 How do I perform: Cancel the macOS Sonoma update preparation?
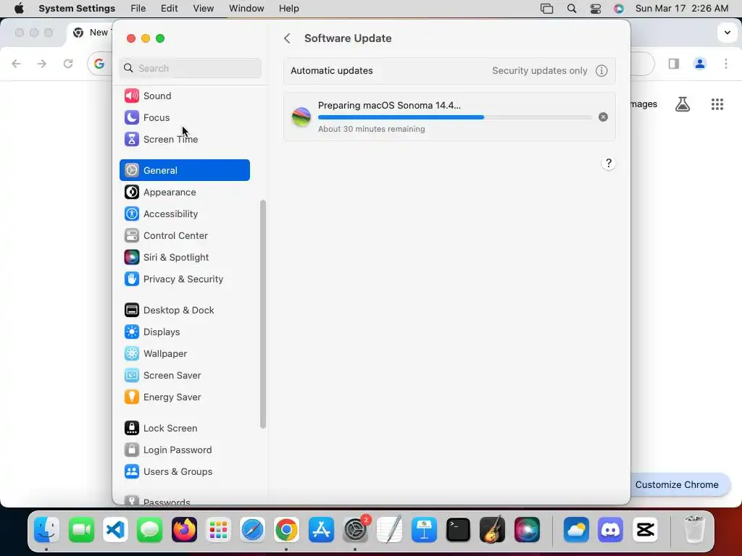pos(603,117)
